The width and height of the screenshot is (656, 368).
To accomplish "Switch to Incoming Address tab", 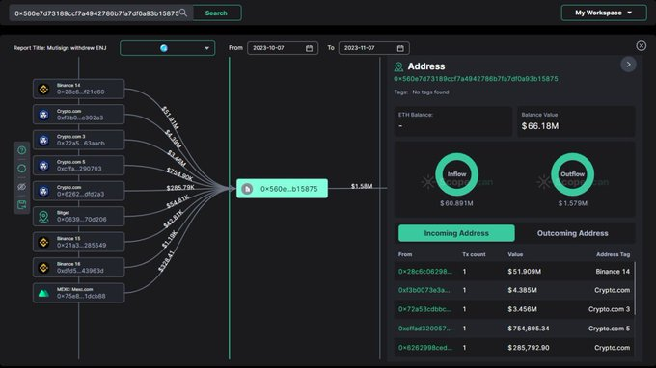I will tap(456, 233).
